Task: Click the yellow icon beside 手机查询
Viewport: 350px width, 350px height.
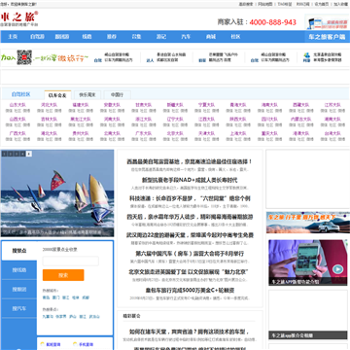Action: coord(75,344)
